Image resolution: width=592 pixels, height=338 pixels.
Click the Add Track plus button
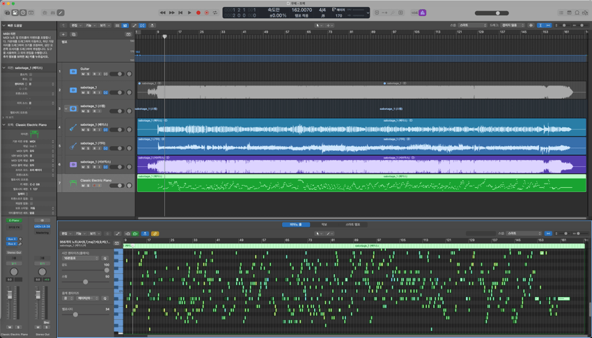click(x=64, y=33)
